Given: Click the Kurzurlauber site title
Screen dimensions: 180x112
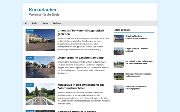Looking at the screenshot, I should 43,10.
